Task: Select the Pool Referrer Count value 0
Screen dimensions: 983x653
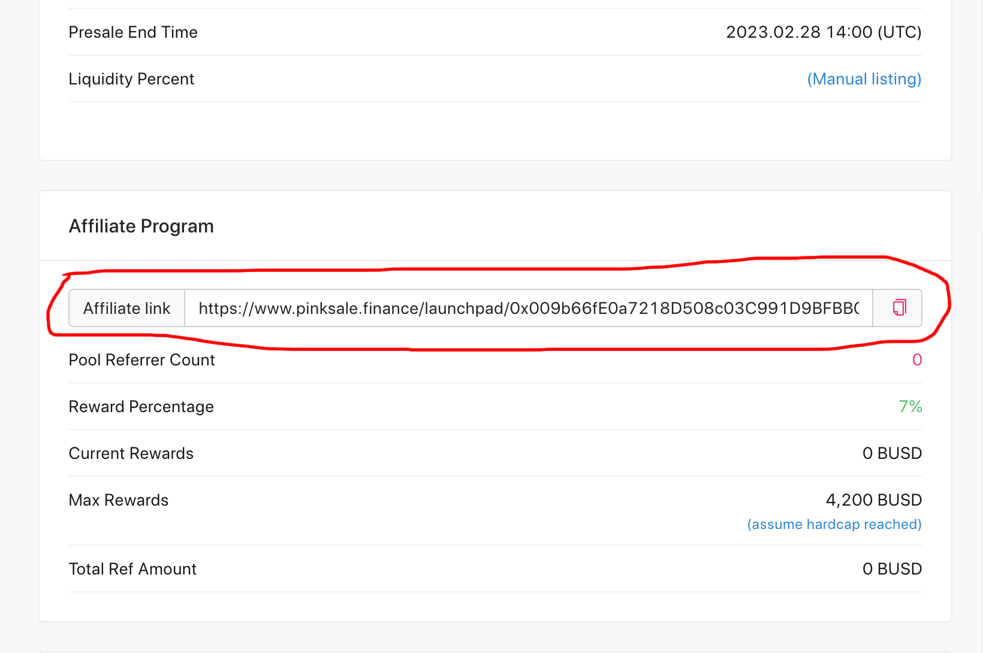Action: [917, 359]
